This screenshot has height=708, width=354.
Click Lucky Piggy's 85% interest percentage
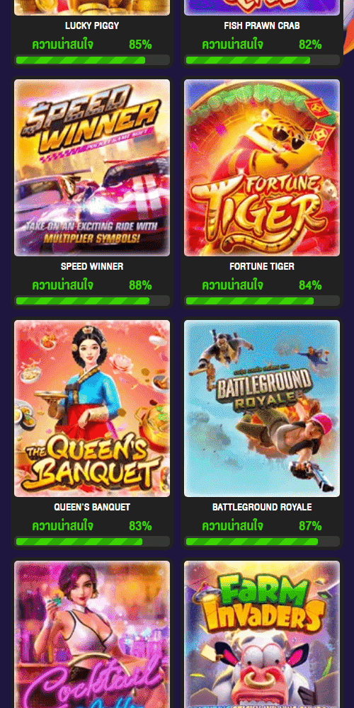click(x=140, y=45)
